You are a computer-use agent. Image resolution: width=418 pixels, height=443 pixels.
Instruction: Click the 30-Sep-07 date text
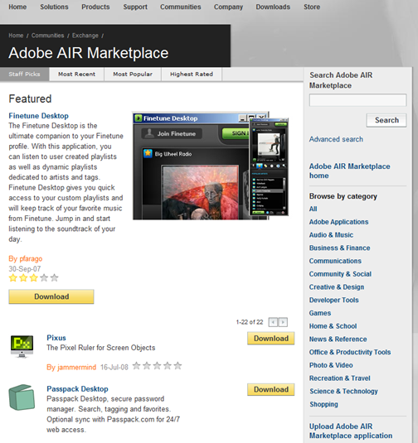(25, 268)
